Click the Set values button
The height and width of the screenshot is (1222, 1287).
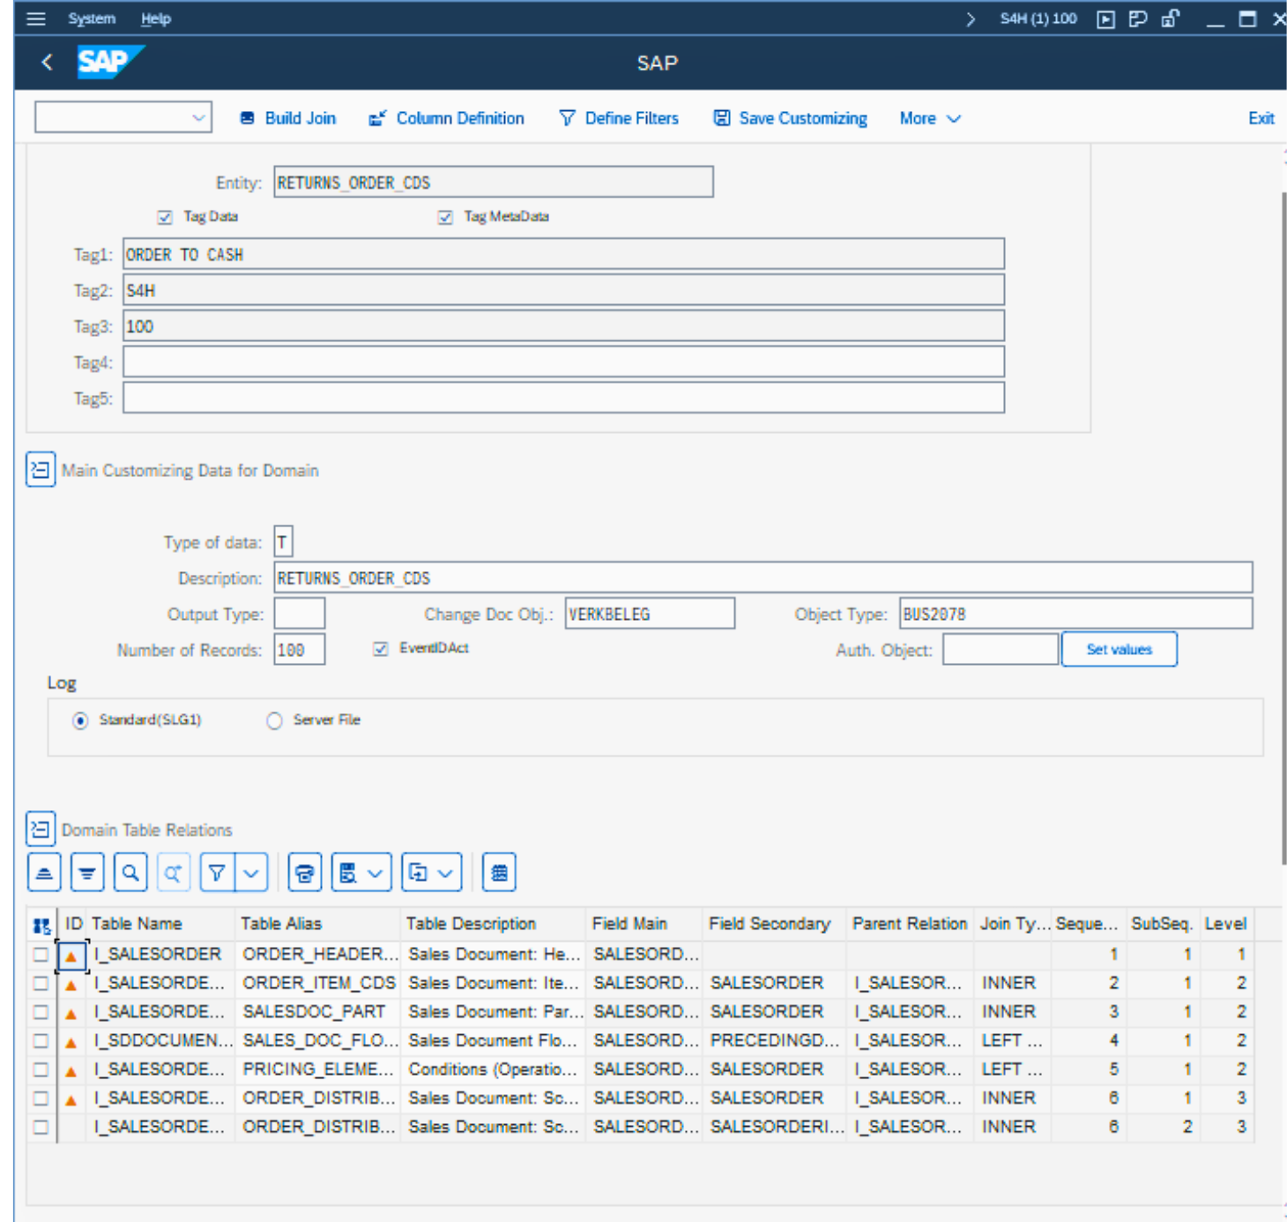coord(1119,650)
